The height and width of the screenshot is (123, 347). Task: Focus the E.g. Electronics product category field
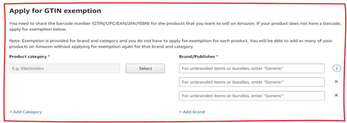point(65,68)
